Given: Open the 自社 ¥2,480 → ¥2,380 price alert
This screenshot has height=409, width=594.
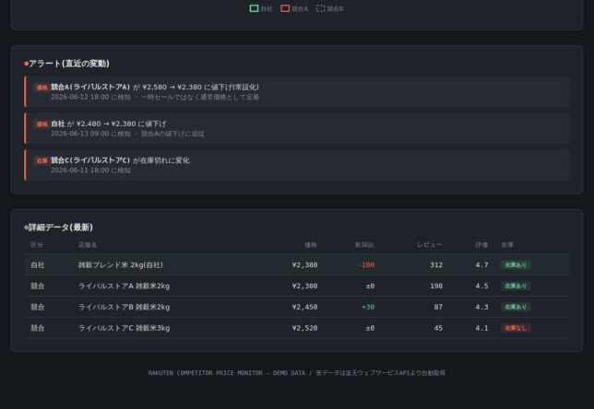Looking at the screenshot, I should click(297, 128).
